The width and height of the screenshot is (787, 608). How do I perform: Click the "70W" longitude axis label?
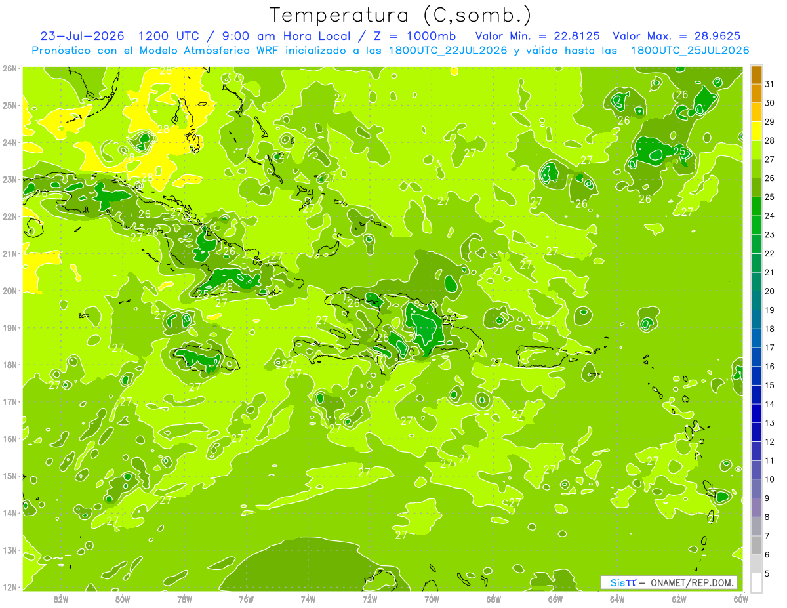(x=432, y=599)
